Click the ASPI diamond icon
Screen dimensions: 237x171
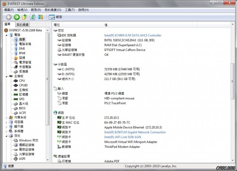[16, 159]
